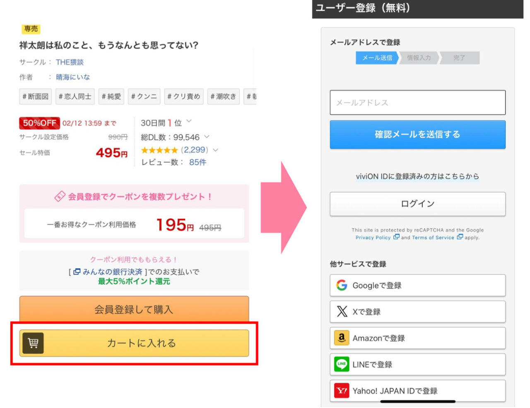Click the Amazon logo icon

[342, 338]
